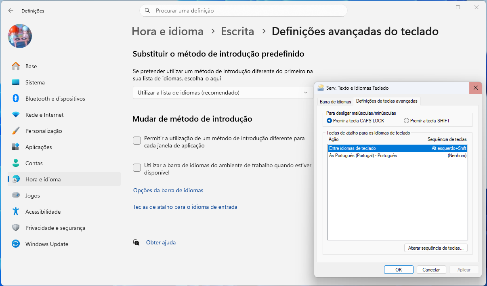Open the Aplicações section
This screenshot has width=487, height=286.
[38, 147]
